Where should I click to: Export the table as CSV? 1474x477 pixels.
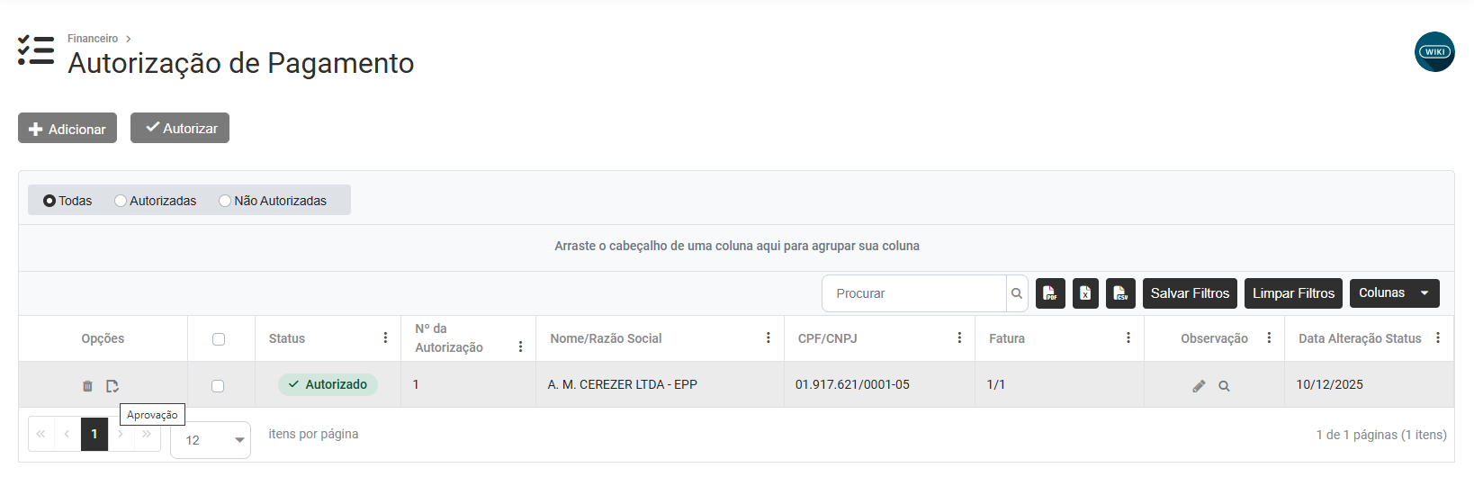[1120, 293]
